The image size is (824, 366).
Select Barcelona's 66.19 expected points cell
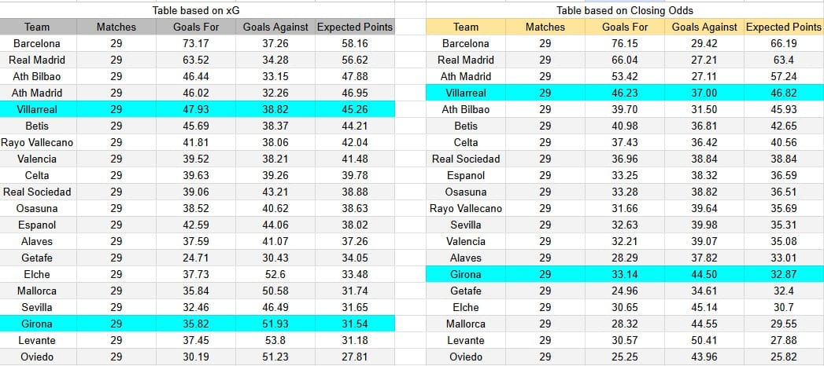pyautogui.click(x=784, y=43)
